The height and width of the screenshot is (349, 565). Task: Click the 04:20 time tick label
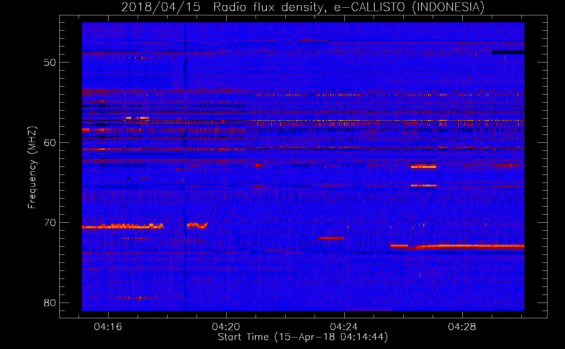226,327
